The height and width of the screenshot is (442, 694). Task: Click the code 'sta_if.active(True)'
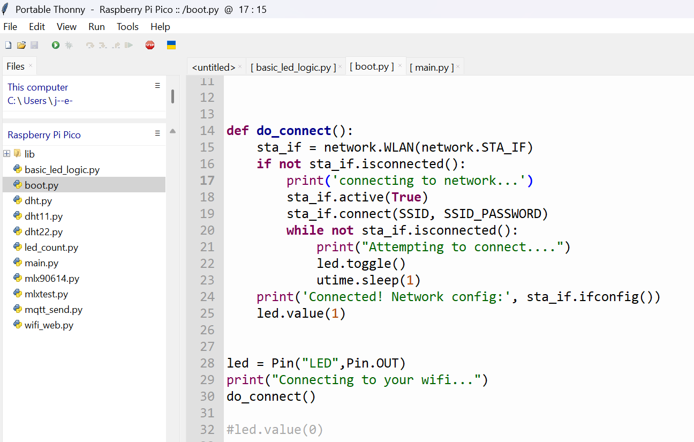tap(357, 197)
